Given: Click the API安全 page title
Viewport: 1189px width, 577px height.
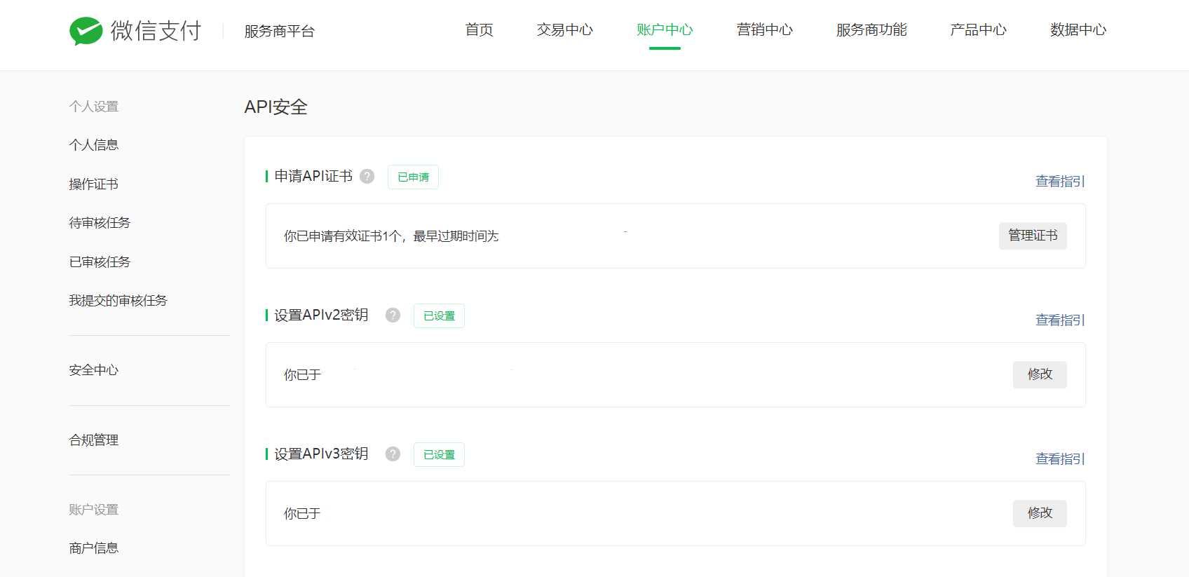Looking at the screenshot, I should 276,107.
